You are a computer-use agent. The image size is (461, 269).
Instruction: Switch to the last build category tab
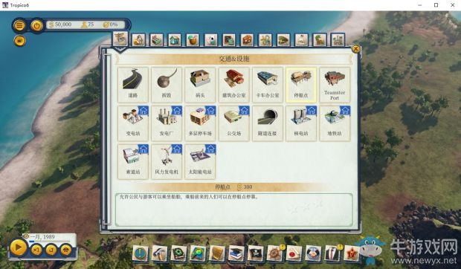[338, 40]
